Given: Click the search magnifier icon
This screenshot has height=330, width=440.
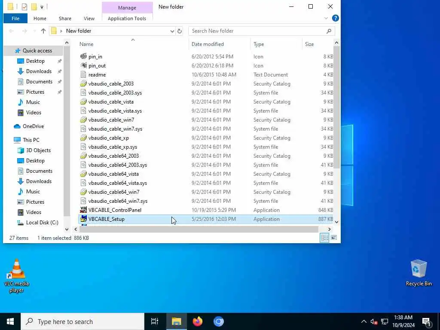Looking at the screenshot, I should 329,31.
